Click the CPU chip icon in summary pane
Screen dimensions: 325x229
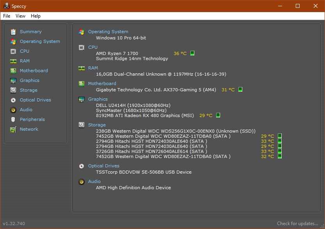tap(82, 48)
